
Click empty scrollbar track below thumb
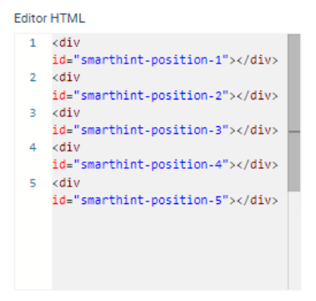coord(294,240)
